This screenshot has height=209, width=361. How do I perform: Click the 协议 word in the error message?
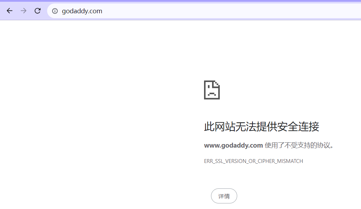tap(323, 145)
